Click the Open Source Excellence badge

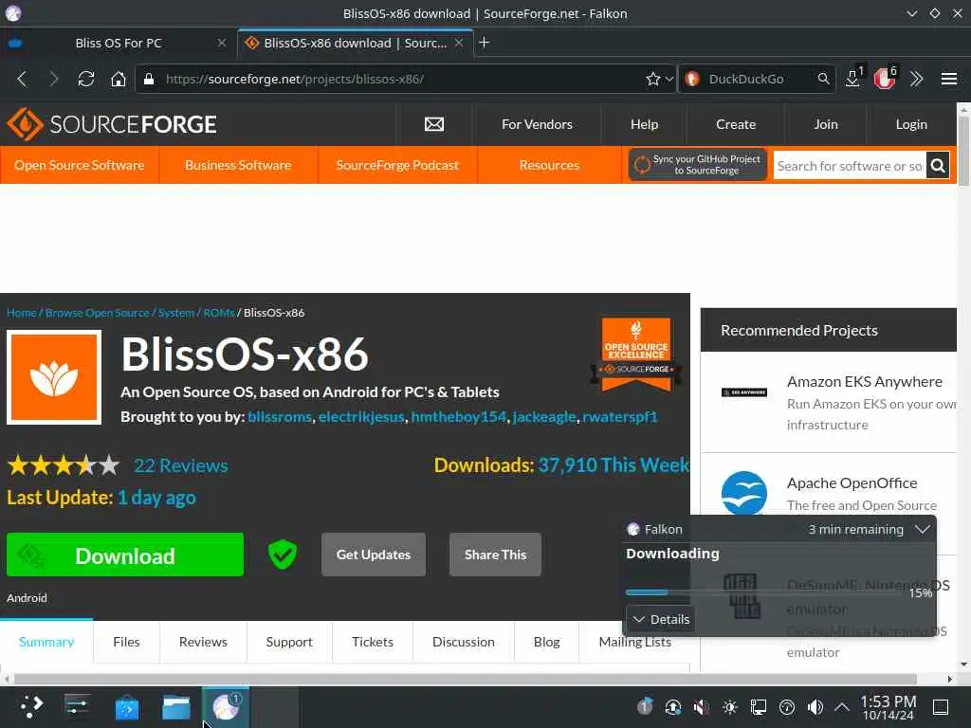pyautogui.click(x=636, y=355)
